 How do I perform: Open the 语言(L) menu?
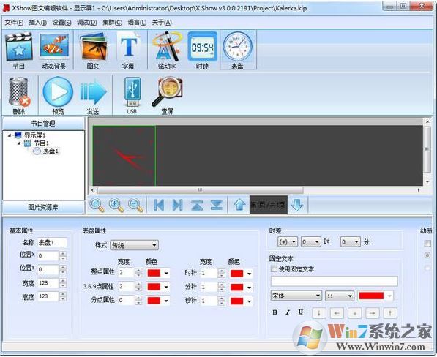pos(137,22)
